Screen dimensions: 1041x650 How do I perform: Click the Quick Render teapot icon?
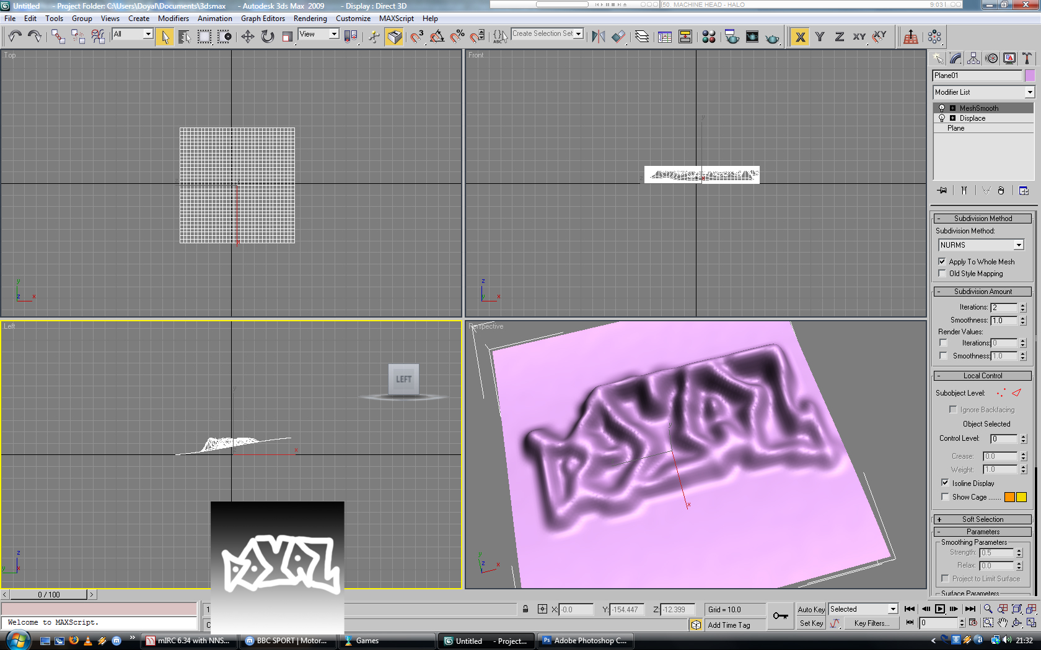772,37
